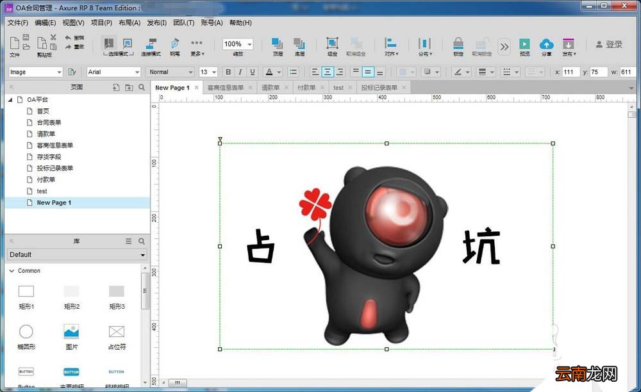Create a new file via the 文件 icon
This screenshot has width=641, height=392.
[14, 43]
